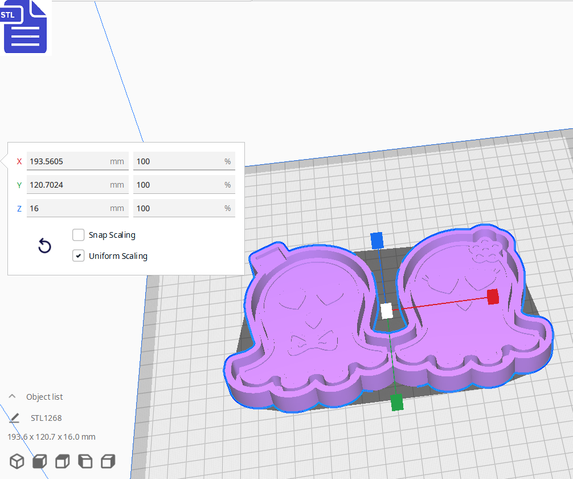Select the left side view cube icon

[x=85, y=461]
